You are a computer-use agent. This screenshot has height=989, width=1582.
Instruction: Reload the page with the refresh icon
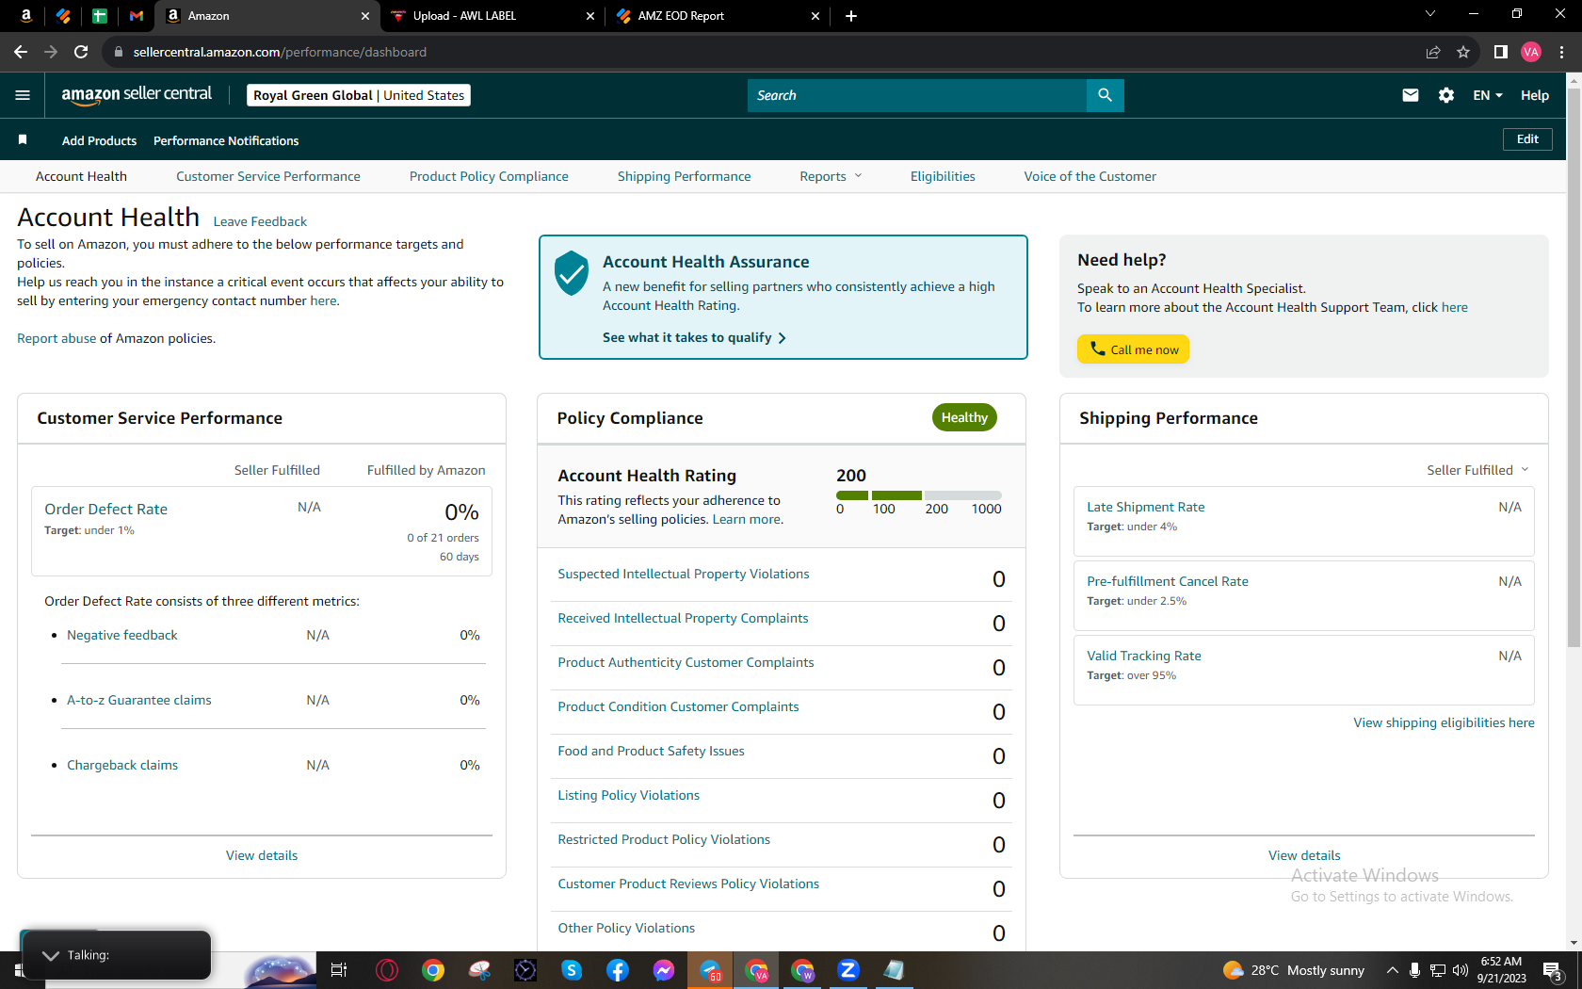click(81, 52)
